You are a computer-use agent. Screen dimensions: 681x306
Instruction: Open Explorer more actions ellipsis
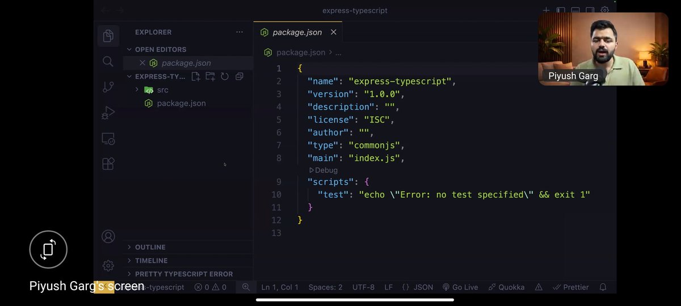click(239, 32)
